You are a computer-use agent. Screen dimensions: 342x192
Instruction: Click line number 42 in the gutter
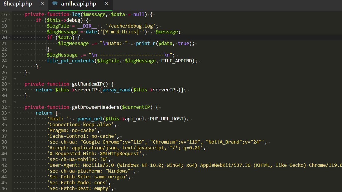(4, 165)
